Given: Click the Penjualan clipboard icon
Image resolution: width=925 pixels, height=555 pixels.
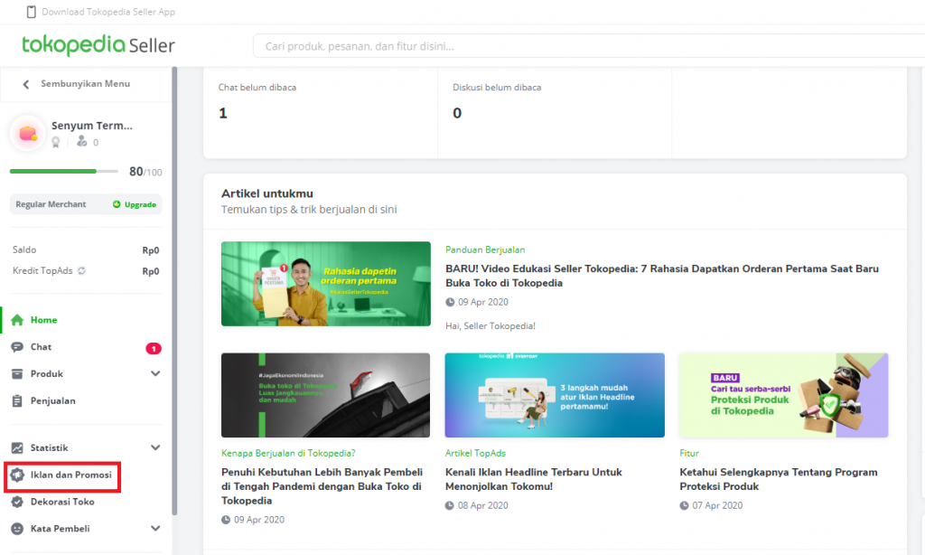Looking at the screenshot, I should [x=17, y=400].
